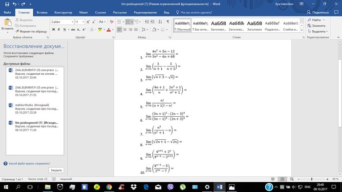Center the paragraph
Image resolution: width=342 pixels, height=192 pixels.
(125, 29)
